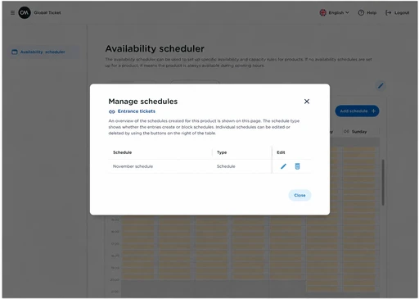This screenshot has height=299, width=419.
Task: Delete the November schedule using trash icon
Action: pyautogui.click(x=297, y=166)
